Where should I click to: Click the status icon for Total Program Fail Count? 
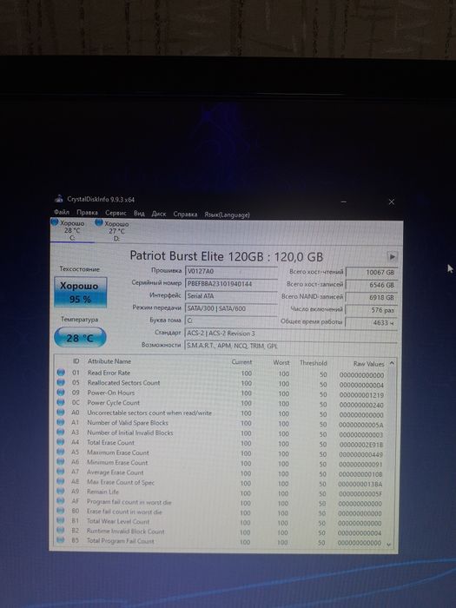(61, 540)
